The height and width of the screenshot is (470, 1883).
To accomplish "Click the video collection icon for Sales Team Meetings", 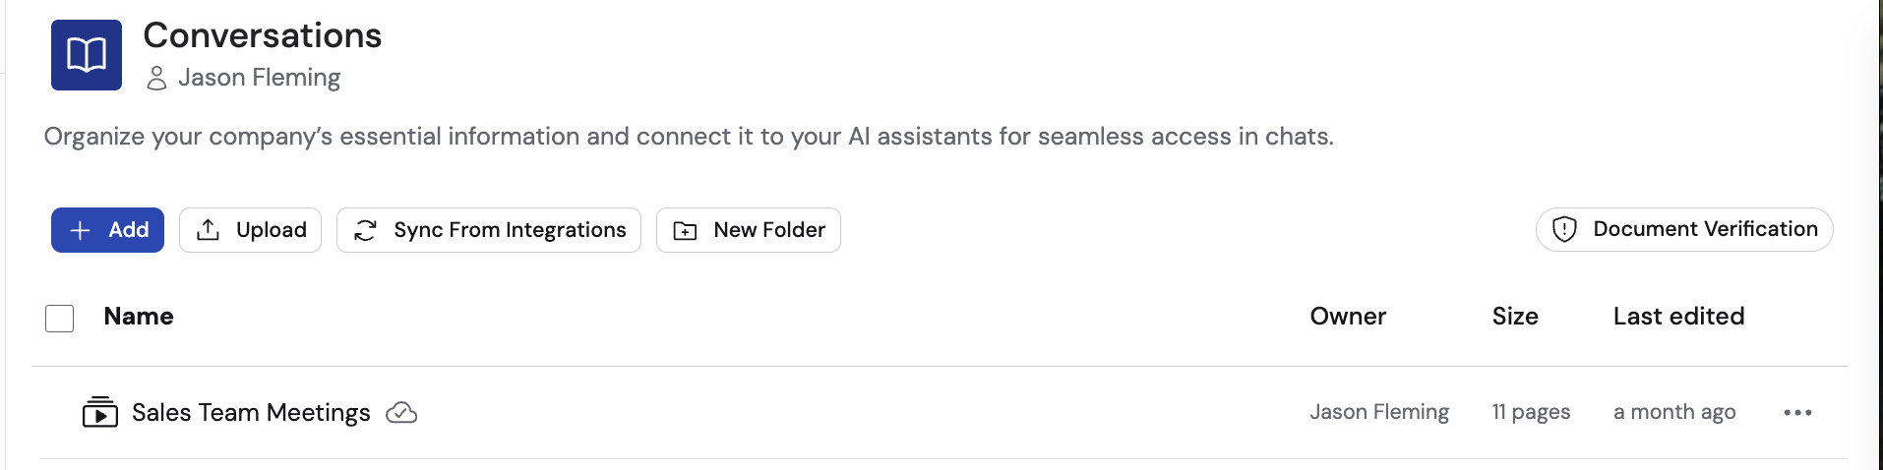I will pyautogui.click(x=99, y=412).
